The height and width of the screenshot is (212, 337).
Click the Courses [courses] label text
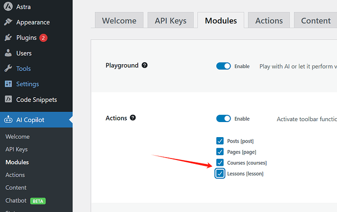coord(247,163)
